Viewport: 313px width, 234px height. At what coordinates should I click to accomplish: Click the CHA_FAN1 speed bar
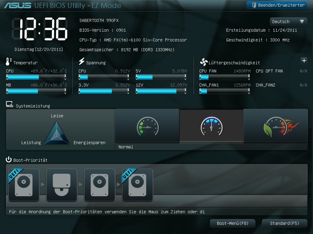click(x=225, y=91)
